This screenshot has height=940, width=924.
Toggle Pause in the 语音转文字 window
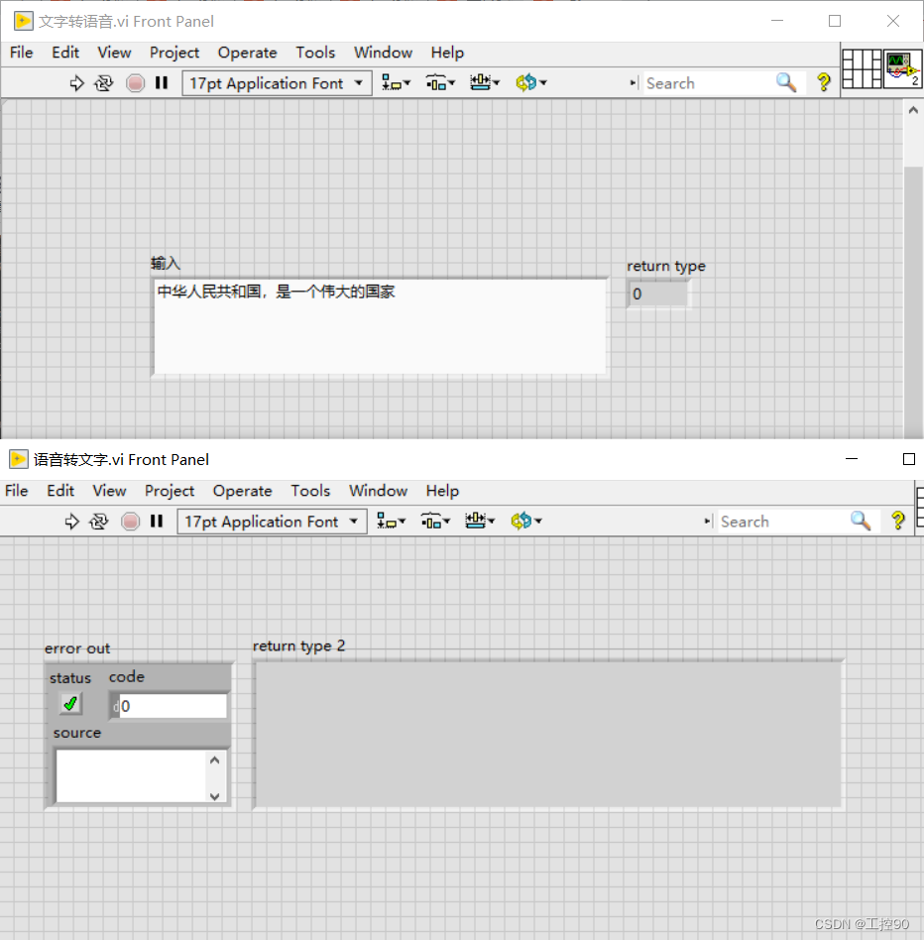click(x=158, y=521)
